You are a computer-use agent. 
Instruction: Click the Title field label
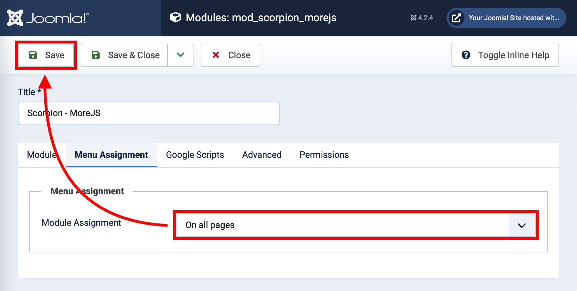(x=30, y=92)
